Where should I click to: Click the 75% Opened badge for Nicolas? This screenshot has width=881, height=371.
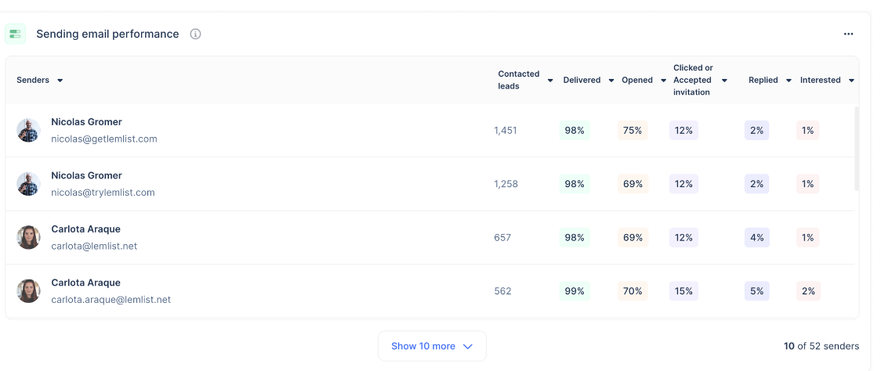click(x=633, y=131)
